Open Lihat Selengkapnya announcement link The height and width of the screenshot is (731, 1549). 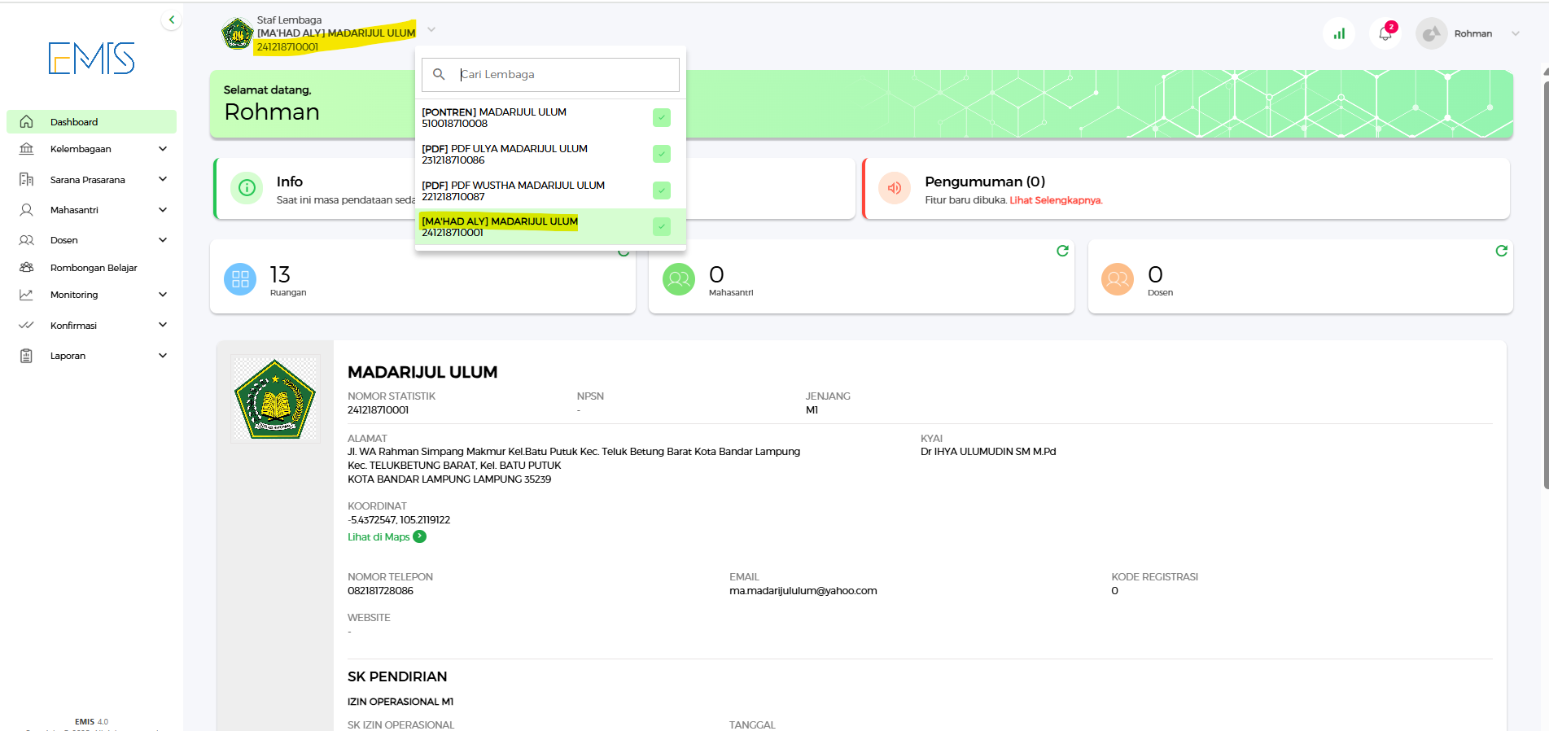[1056, 200]
